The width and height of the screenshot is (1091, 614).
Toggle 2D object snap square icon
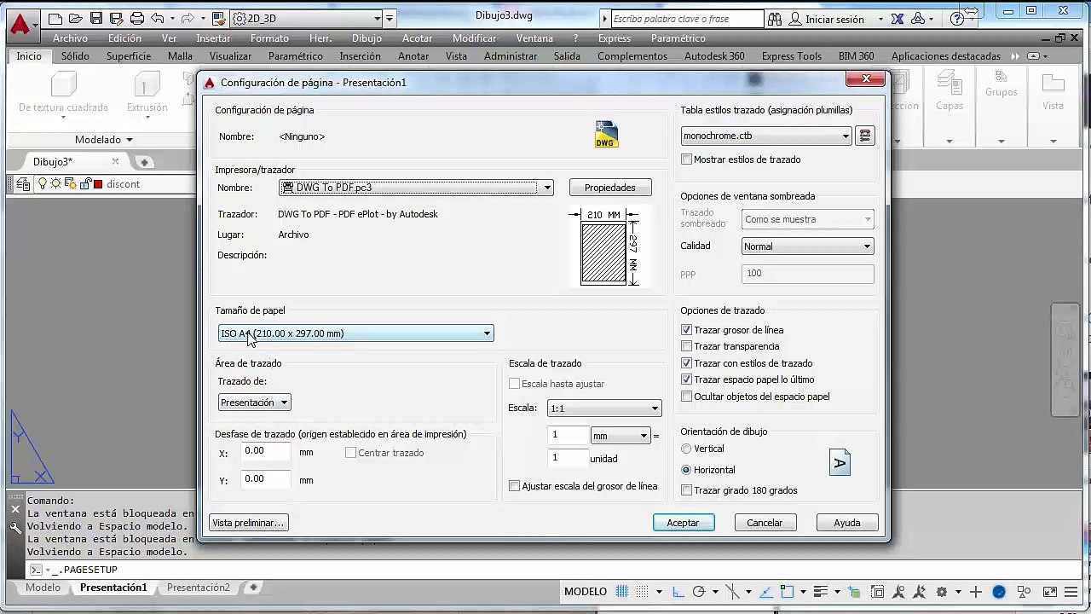tap(788, 592)
